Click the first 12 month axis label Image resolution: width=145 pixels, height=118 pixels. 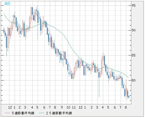(10, 108)
